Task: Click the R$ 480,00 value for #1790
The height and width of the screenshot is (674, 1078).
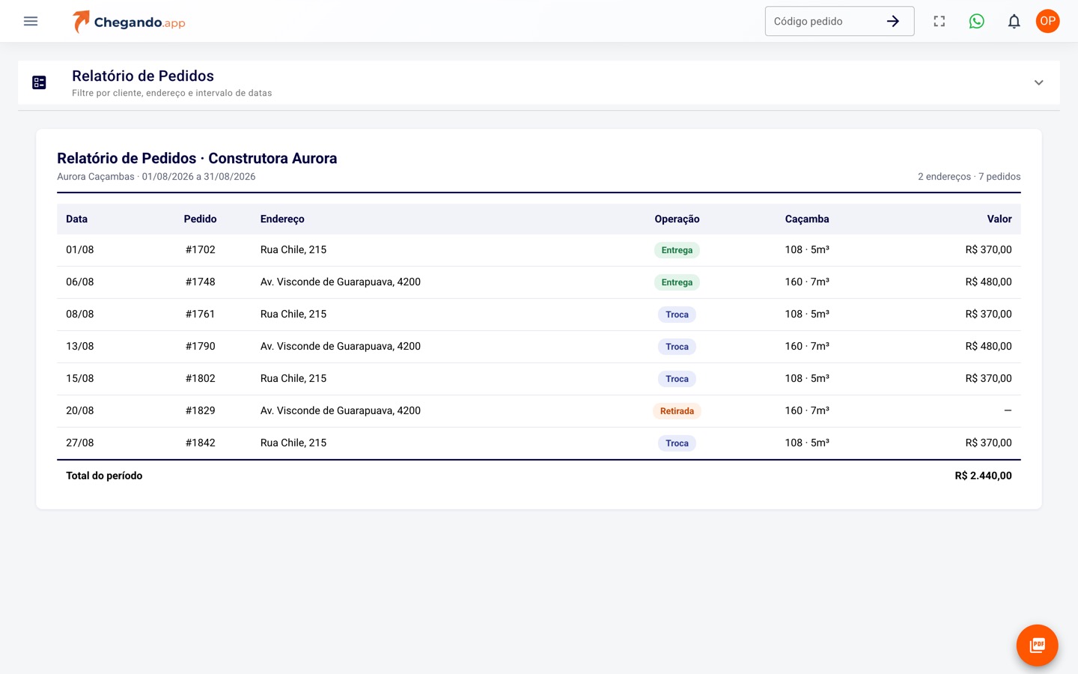Action: pos(988,346)
